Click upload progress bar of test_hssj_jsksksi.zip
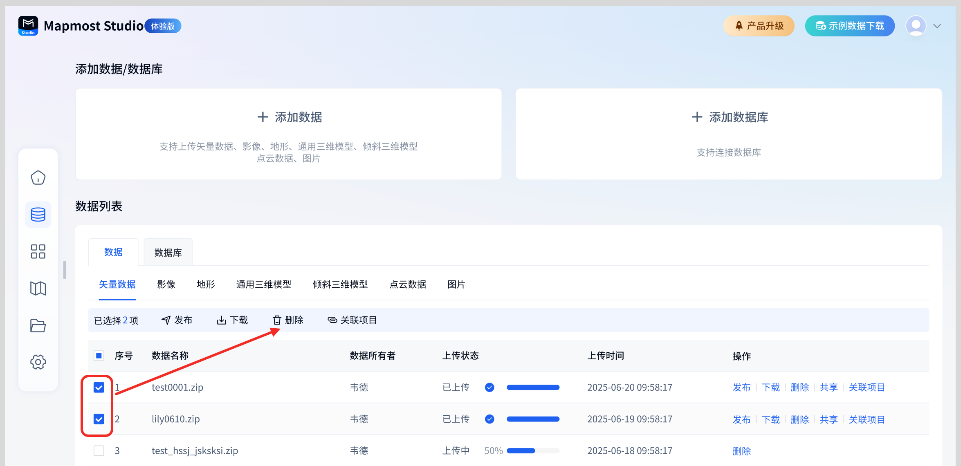 [533, 450]
